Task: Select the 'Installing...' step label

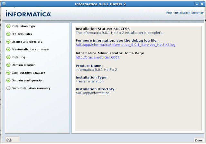Action: (20, 57)
